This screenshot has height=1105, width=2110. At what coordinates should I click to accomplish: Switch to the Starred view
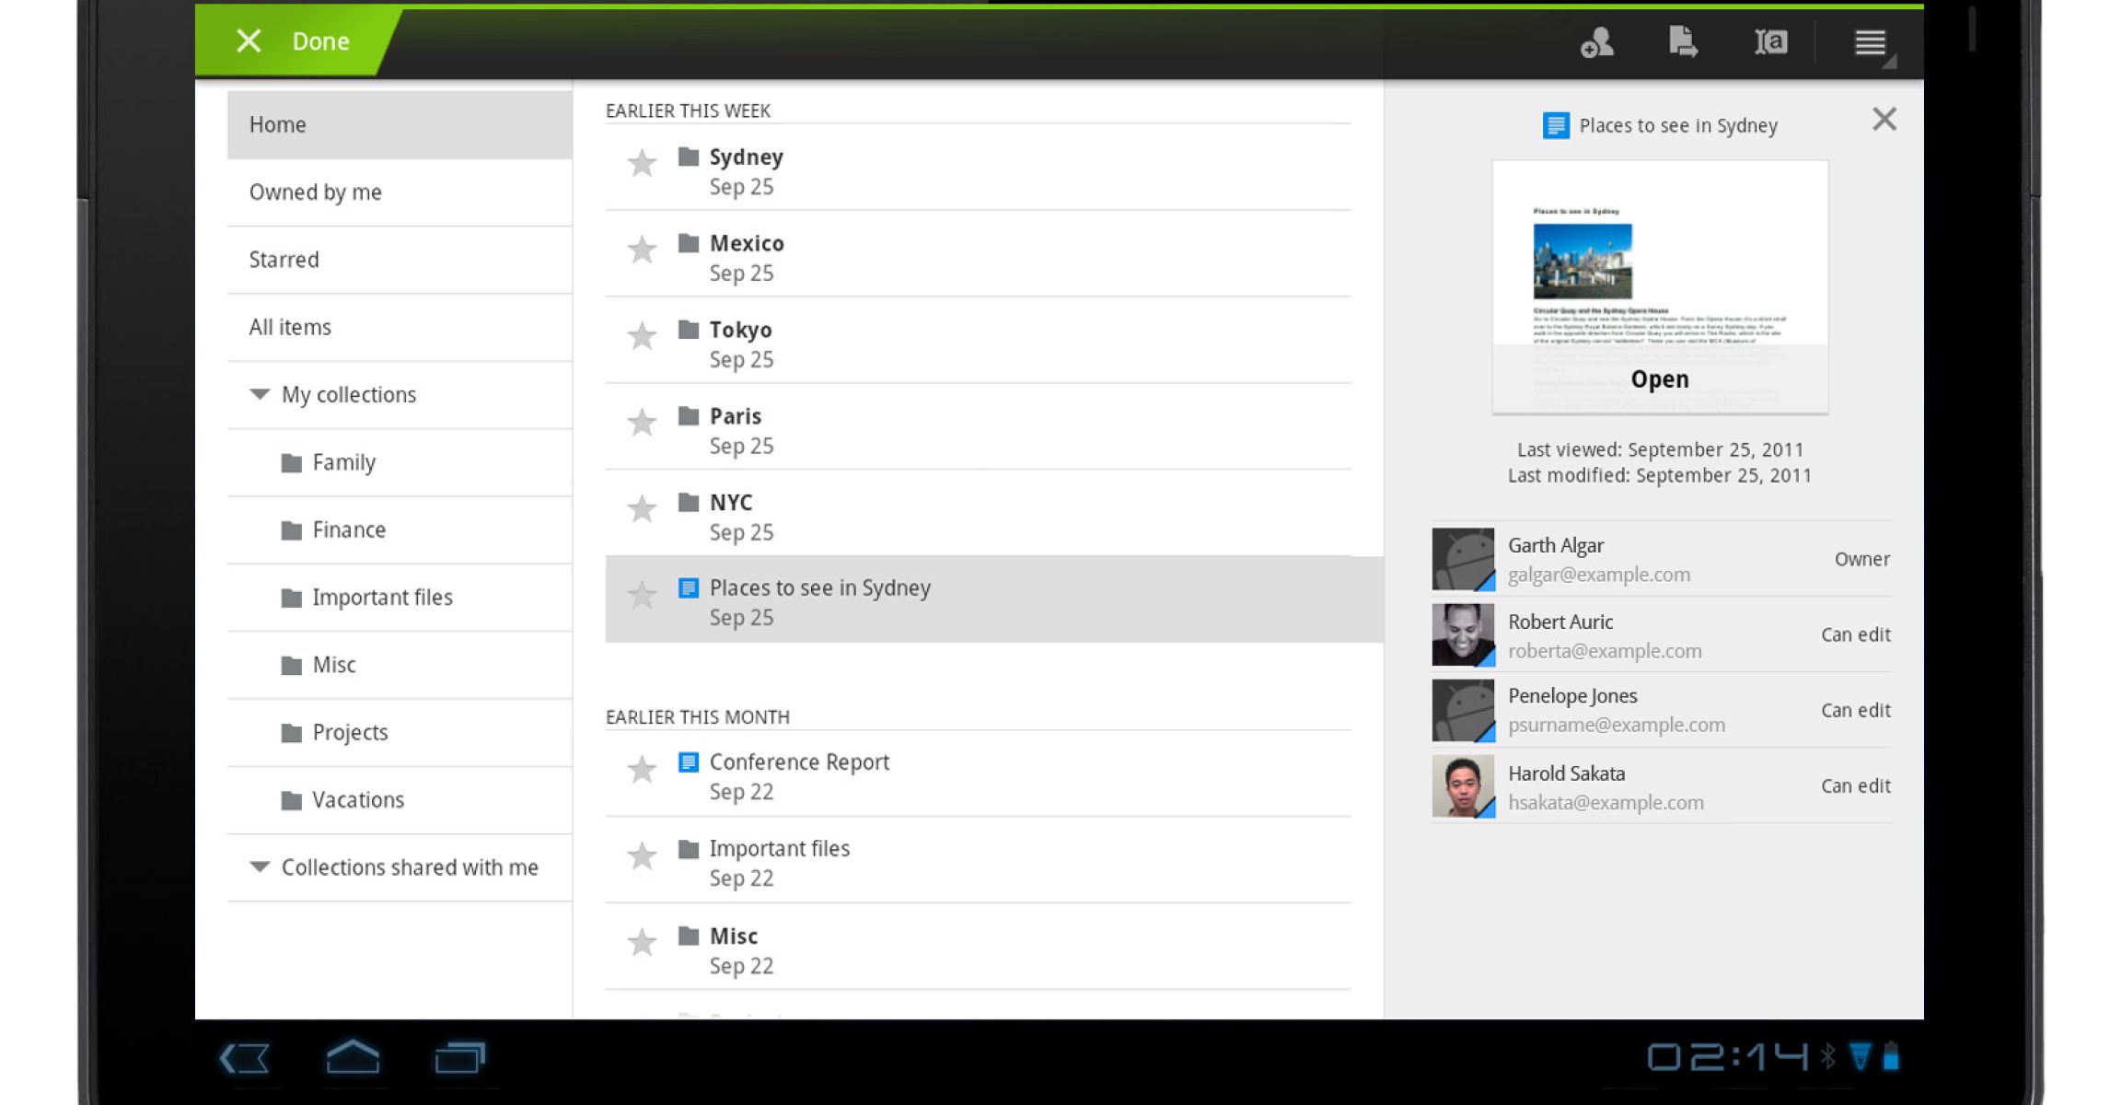(284, 260)
